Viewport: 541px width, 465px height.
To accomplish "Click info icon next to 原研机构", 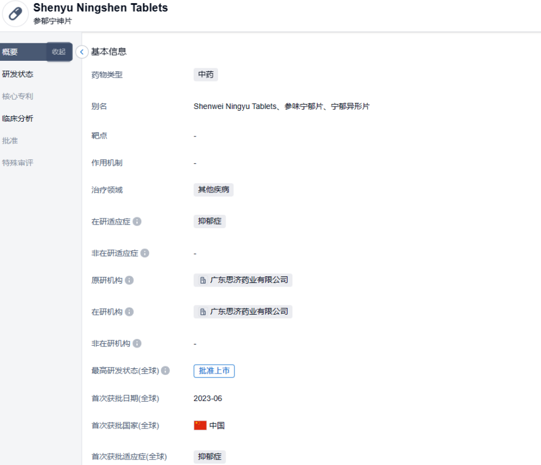I will (129, 281).
